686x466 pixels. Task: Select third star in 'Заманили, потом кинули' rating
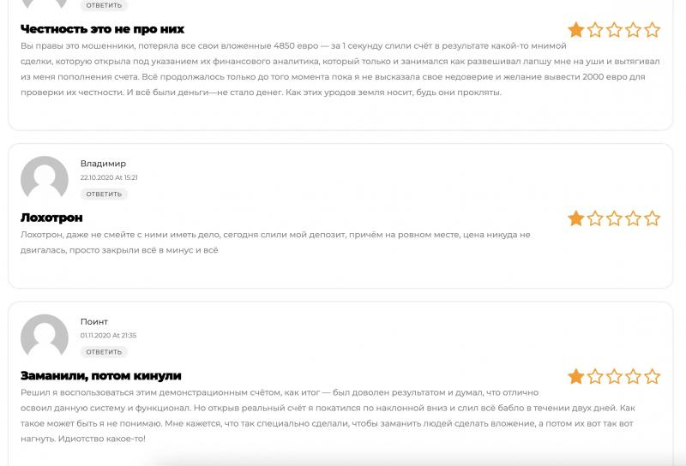click(x=614, y=376)
